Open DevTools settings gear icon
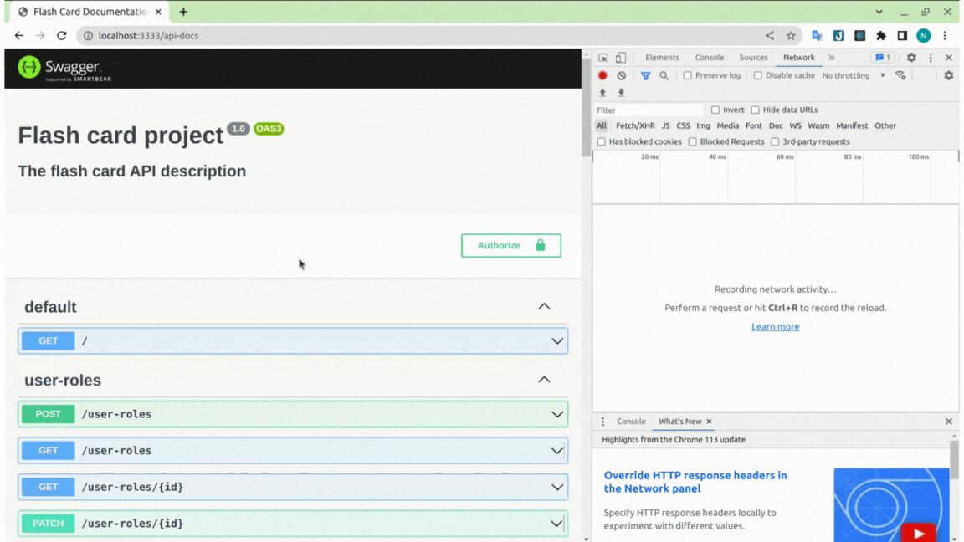The height and width of the screenshot is (542, 964). [910, 57]
